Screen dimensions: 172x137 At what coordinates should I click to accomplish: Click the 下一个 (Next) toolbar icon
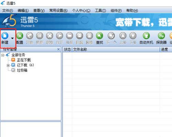point(111,36)
